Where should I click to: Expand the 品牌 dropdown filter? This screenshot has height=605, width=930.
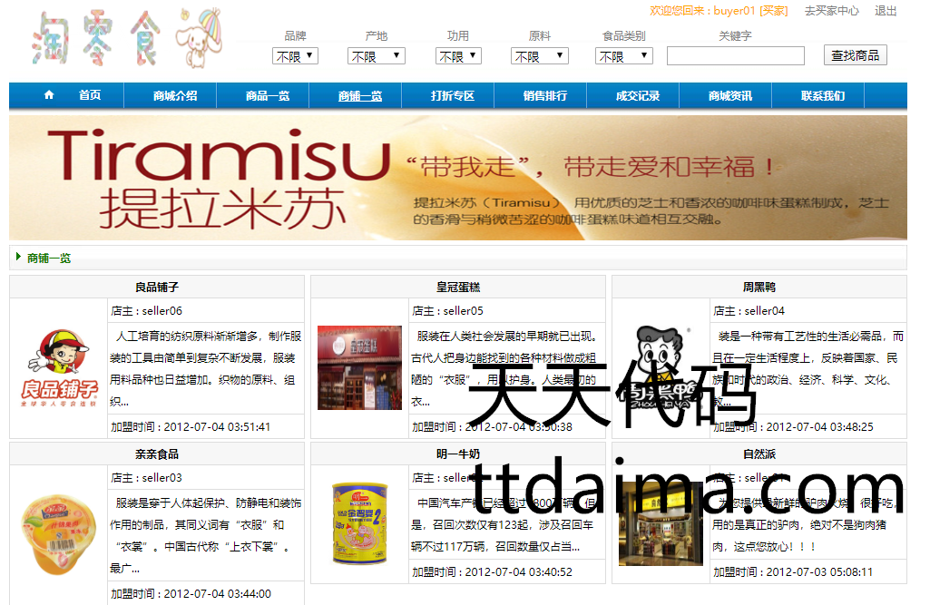click(295, 56)
